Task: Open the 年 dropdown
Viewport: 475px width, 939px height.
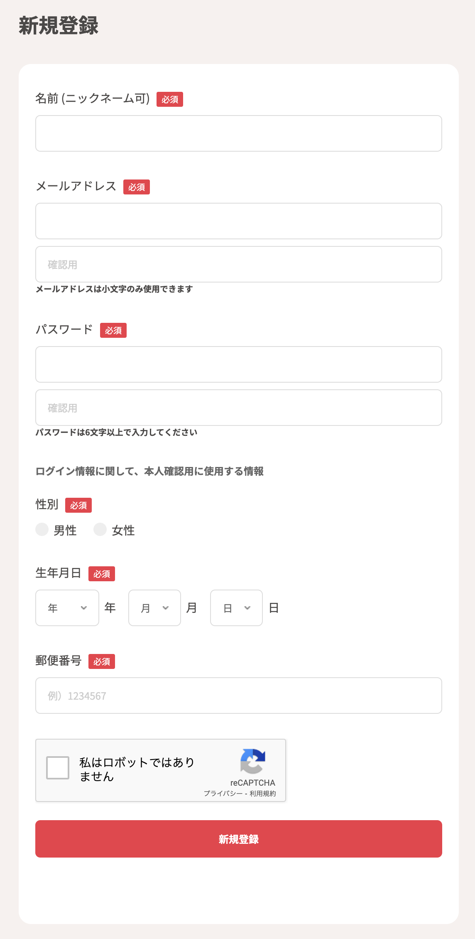Action: click(x=67, y=607)
